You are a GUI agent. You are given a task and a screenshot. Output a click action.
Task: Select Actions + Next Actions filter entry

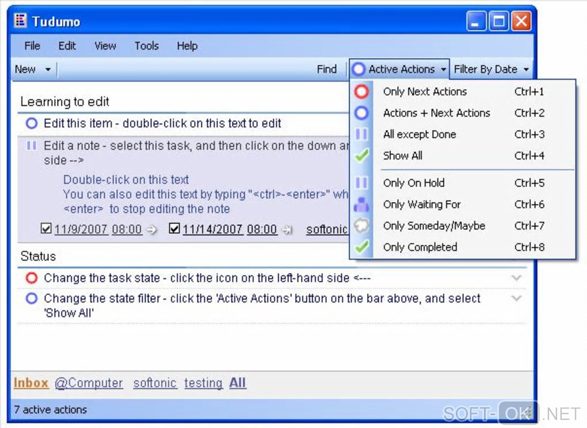(463, 113)
